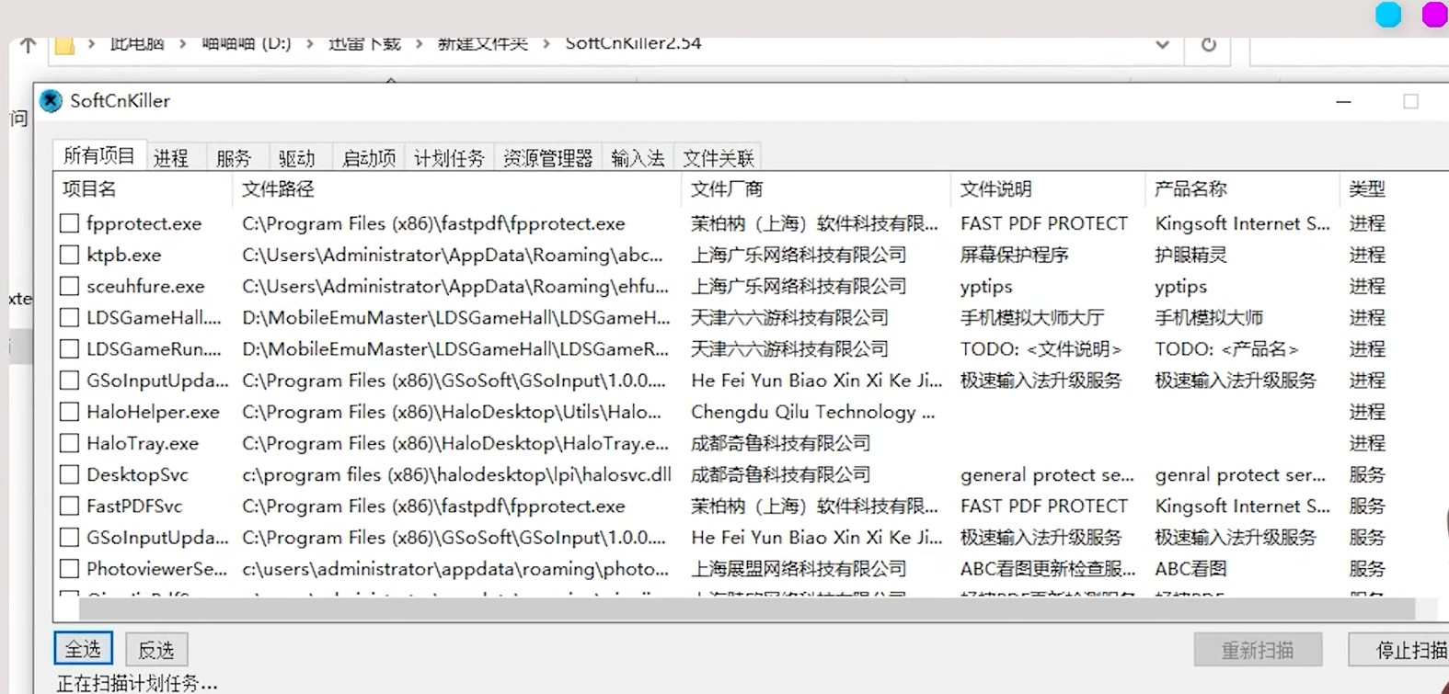Sort by the 类型 column header

[1394, 188]
